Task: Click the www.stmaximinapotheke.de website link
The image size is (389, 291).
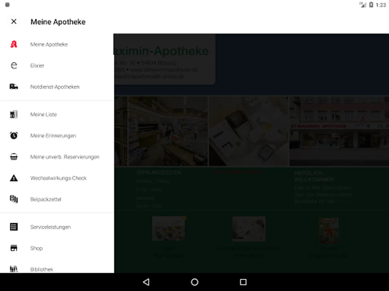Action: [164, 70]
